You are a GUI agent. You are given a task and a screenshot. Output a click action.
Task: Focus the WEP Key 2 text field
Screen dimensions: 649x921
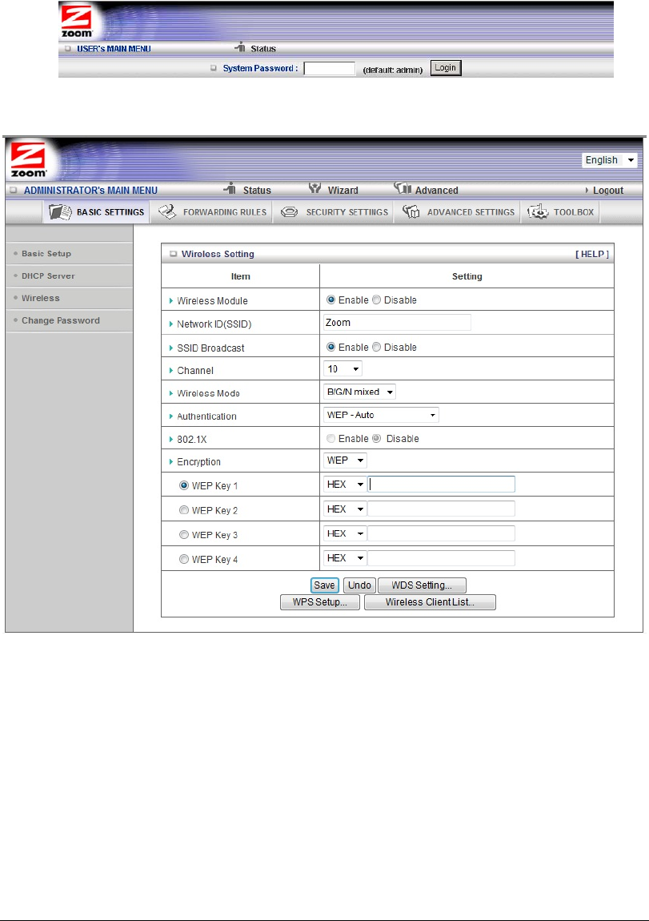(441, 509)
